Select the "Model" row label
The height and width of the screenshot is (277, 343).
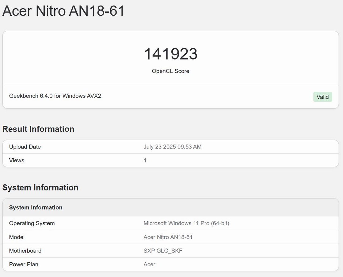click(17, 237)
